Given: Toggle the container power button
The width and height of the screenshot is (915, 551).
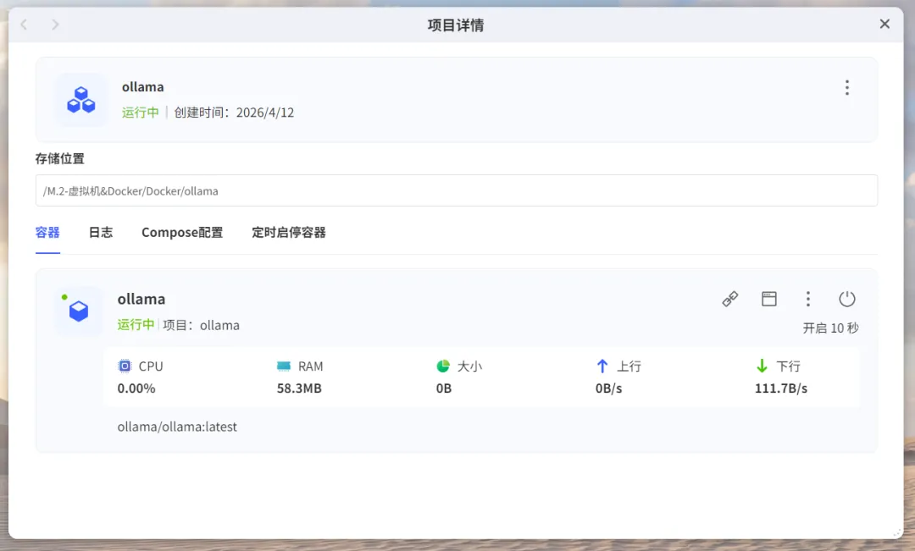Looking at the screenshot, I should coord(846,299).
